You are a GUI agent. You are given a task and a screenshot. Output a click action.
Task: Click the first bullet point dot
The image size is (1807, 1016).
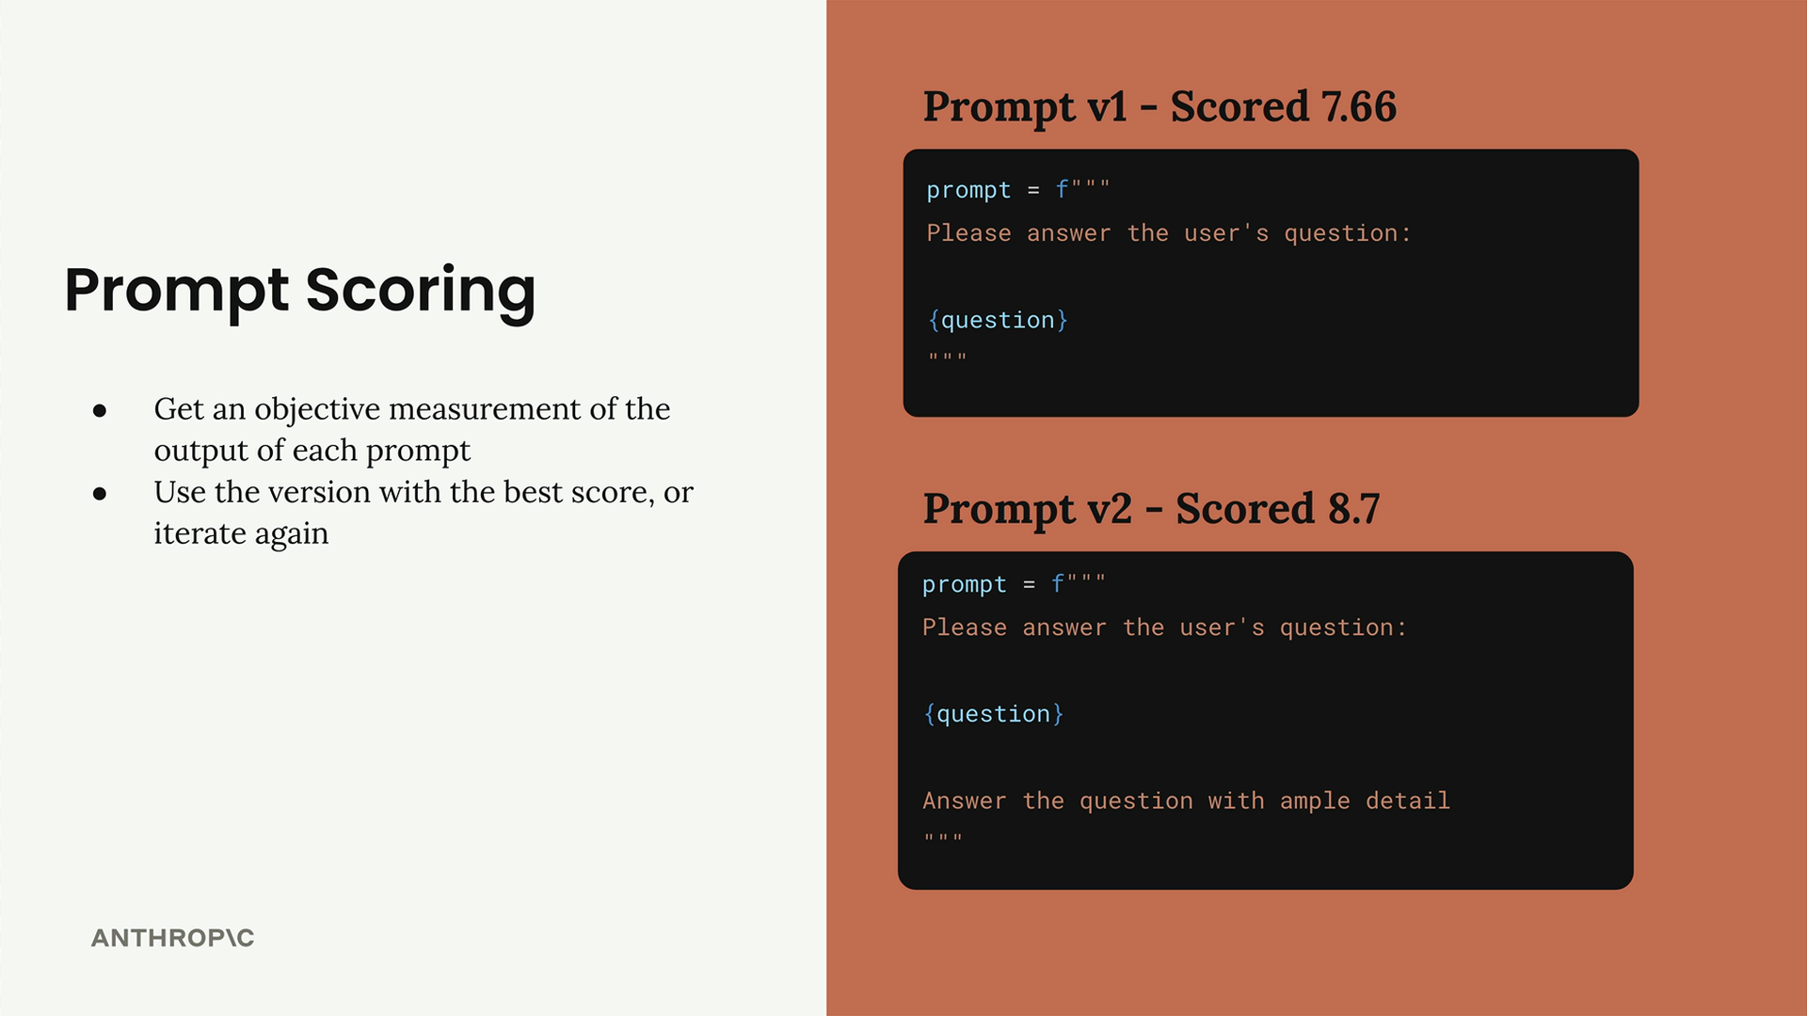click(100, 410)
